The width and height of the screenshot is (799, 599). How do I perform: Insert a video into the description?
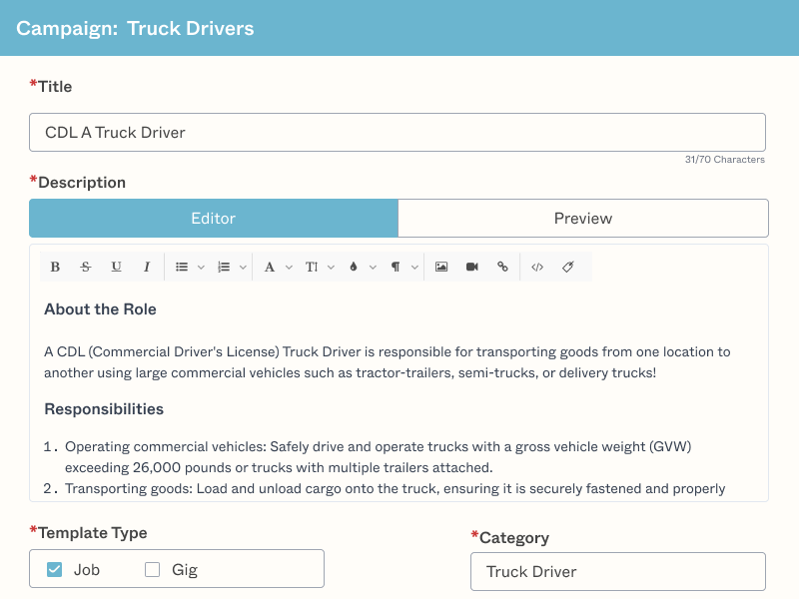pyautogui.click(x=472, y=267)
